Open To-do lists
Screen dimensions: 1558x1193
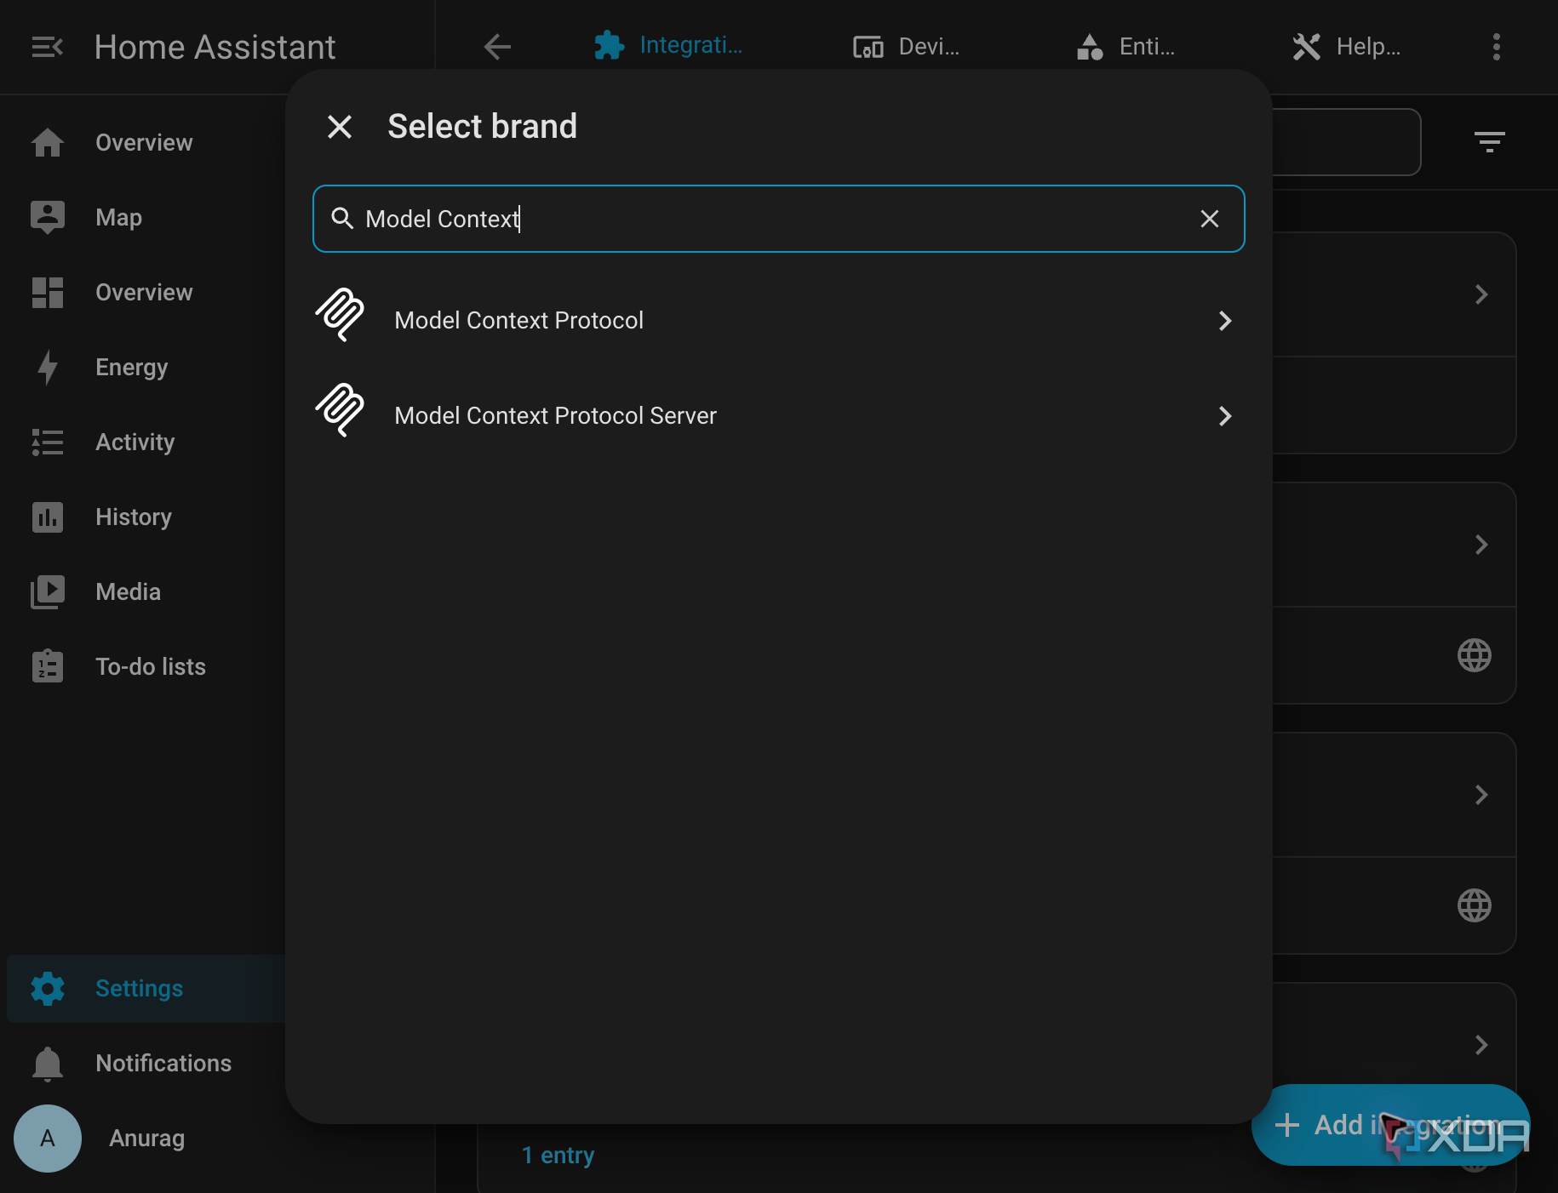(145, 666)
